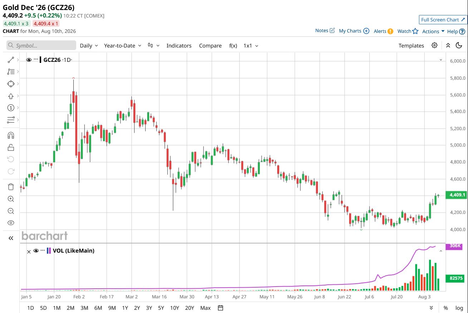This screenshot has height=313, width=468.
Task: Select the Max time range
Action: pyautogui.click(x=205, y=308)
